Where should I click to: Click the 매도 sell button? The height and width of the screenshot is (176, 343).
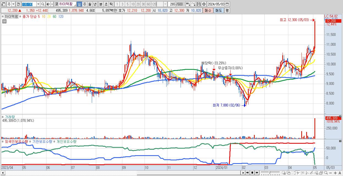pyautogui.click(x=219, y=10)
